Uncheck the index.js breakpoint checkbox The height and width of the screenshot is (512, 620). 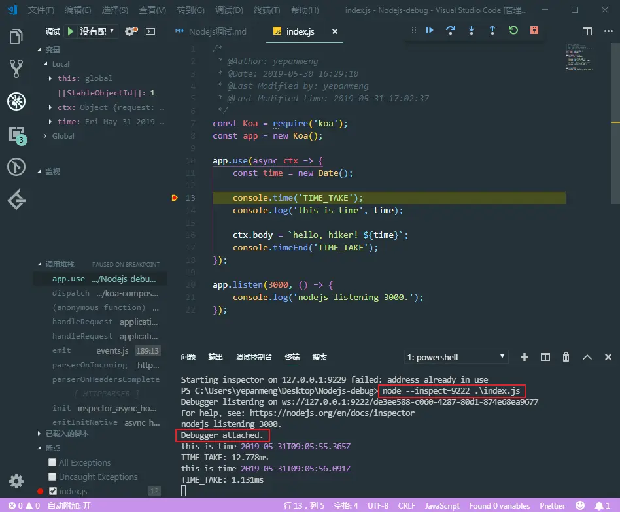coord(52,491)
